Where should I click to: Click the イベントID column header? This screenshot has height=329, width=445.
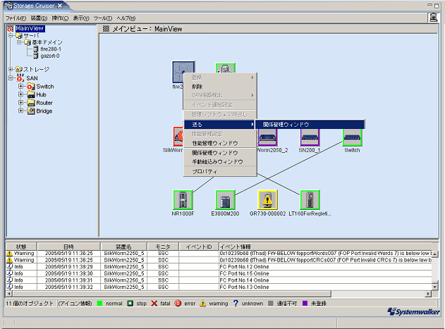pos(199,247)
